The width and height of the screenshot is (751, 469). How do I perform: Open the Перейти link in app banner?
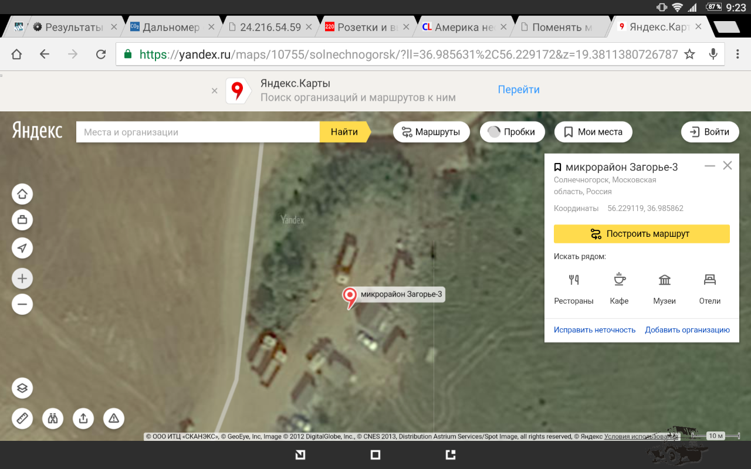[519, 90]
